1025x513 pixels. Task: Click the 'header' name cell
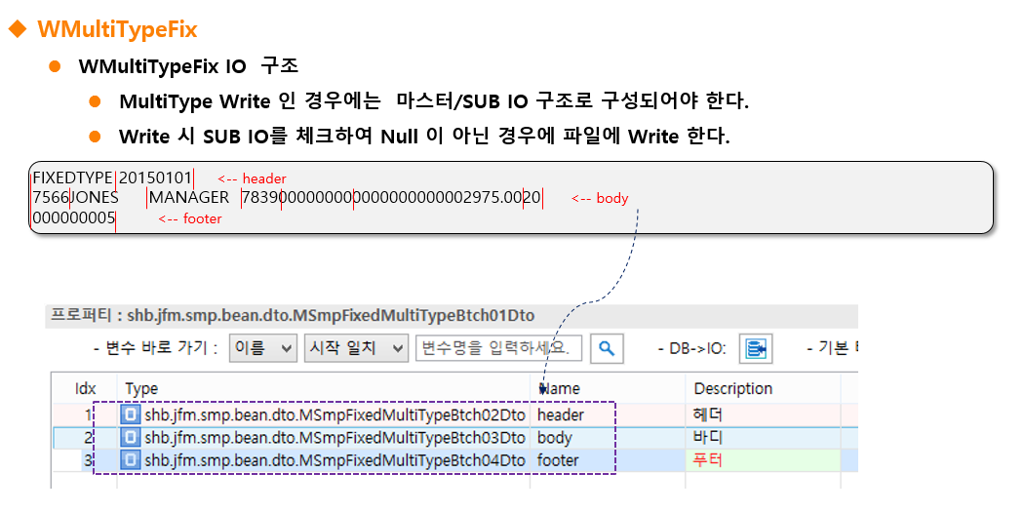coord(561,415)
